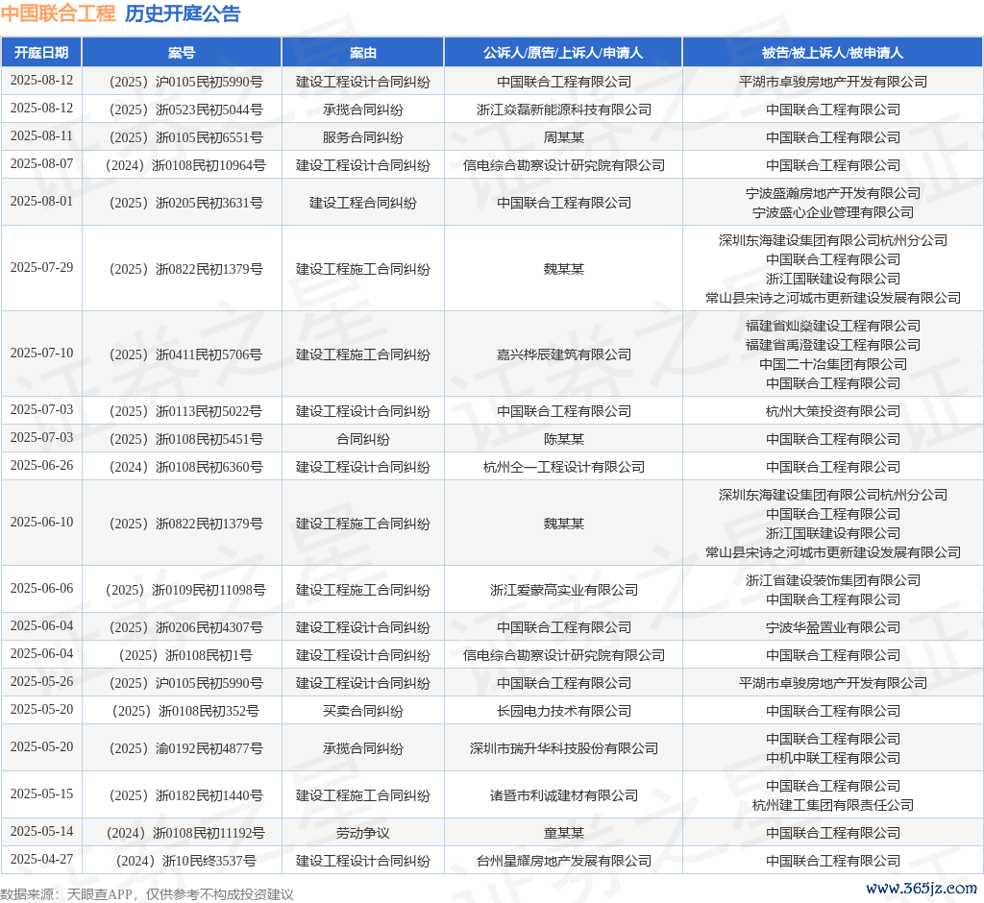Click the 中国联合工程 title text

58,14
